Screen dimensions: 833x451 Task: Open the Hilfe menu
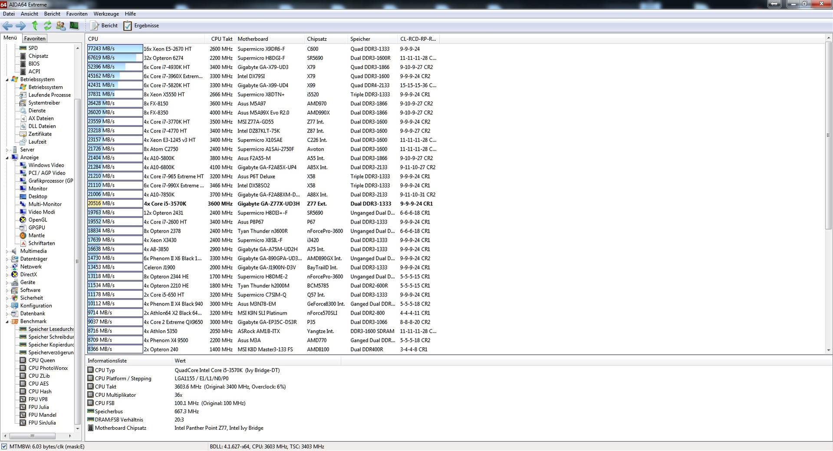pos(130,14)
